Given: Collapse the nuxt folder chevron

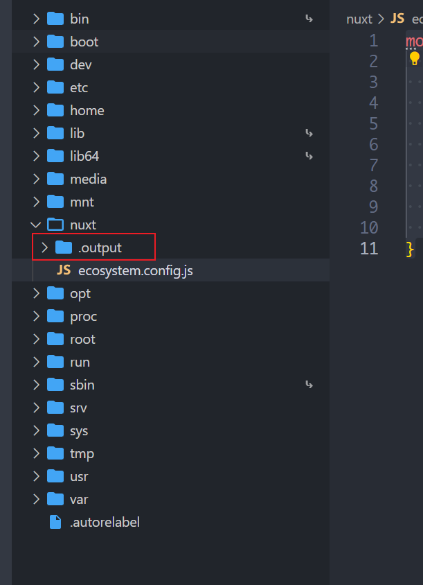Looking at the screenshot, I should pos(36,225).
